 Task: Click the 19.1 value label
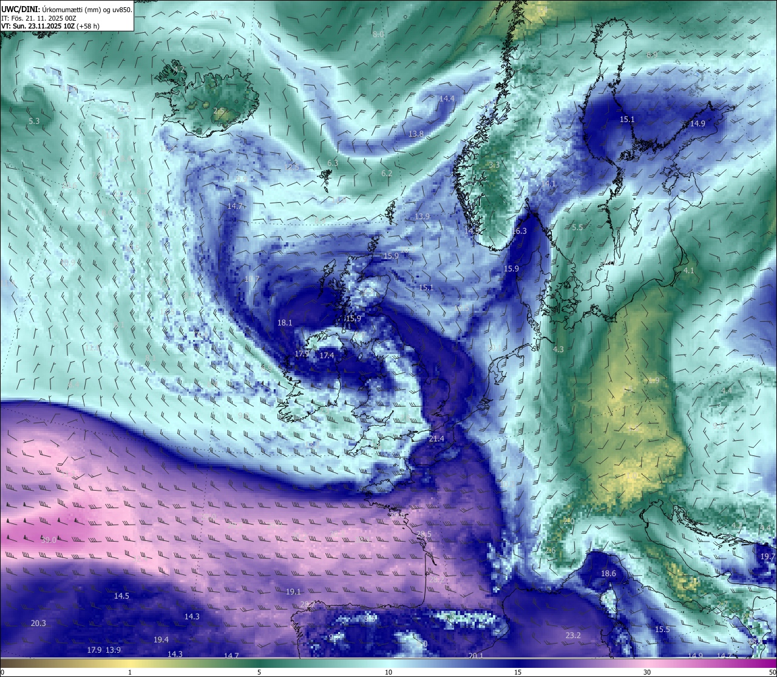click(293, 591)
